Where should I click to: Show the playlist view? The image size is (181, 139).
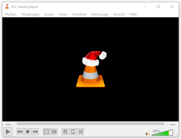point(65,132)
